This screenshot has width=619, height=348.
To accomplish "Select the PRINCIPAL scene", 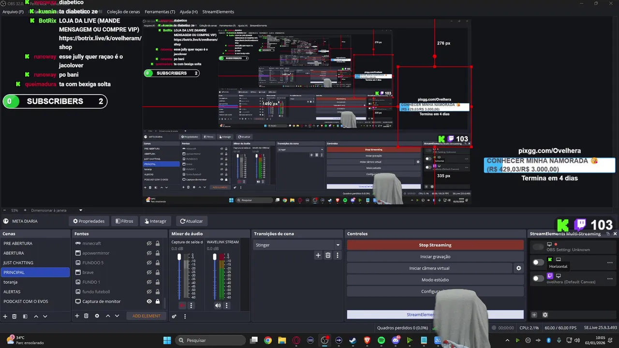I will pyautogui.click(x=35, y=272).
